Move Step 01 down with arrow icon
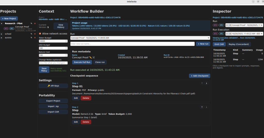 (x=206, y=83)
